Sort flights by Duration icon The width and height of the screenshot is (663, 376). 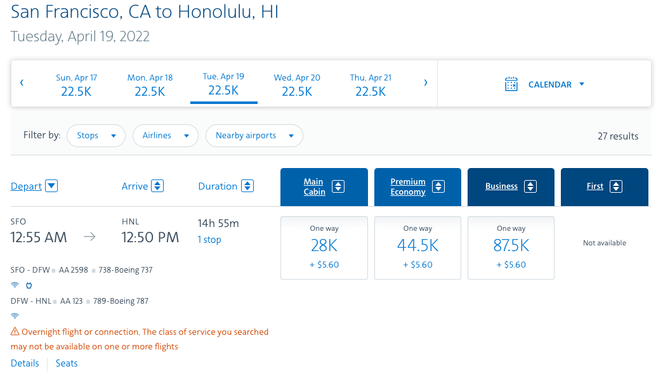[x=248, y=186]
